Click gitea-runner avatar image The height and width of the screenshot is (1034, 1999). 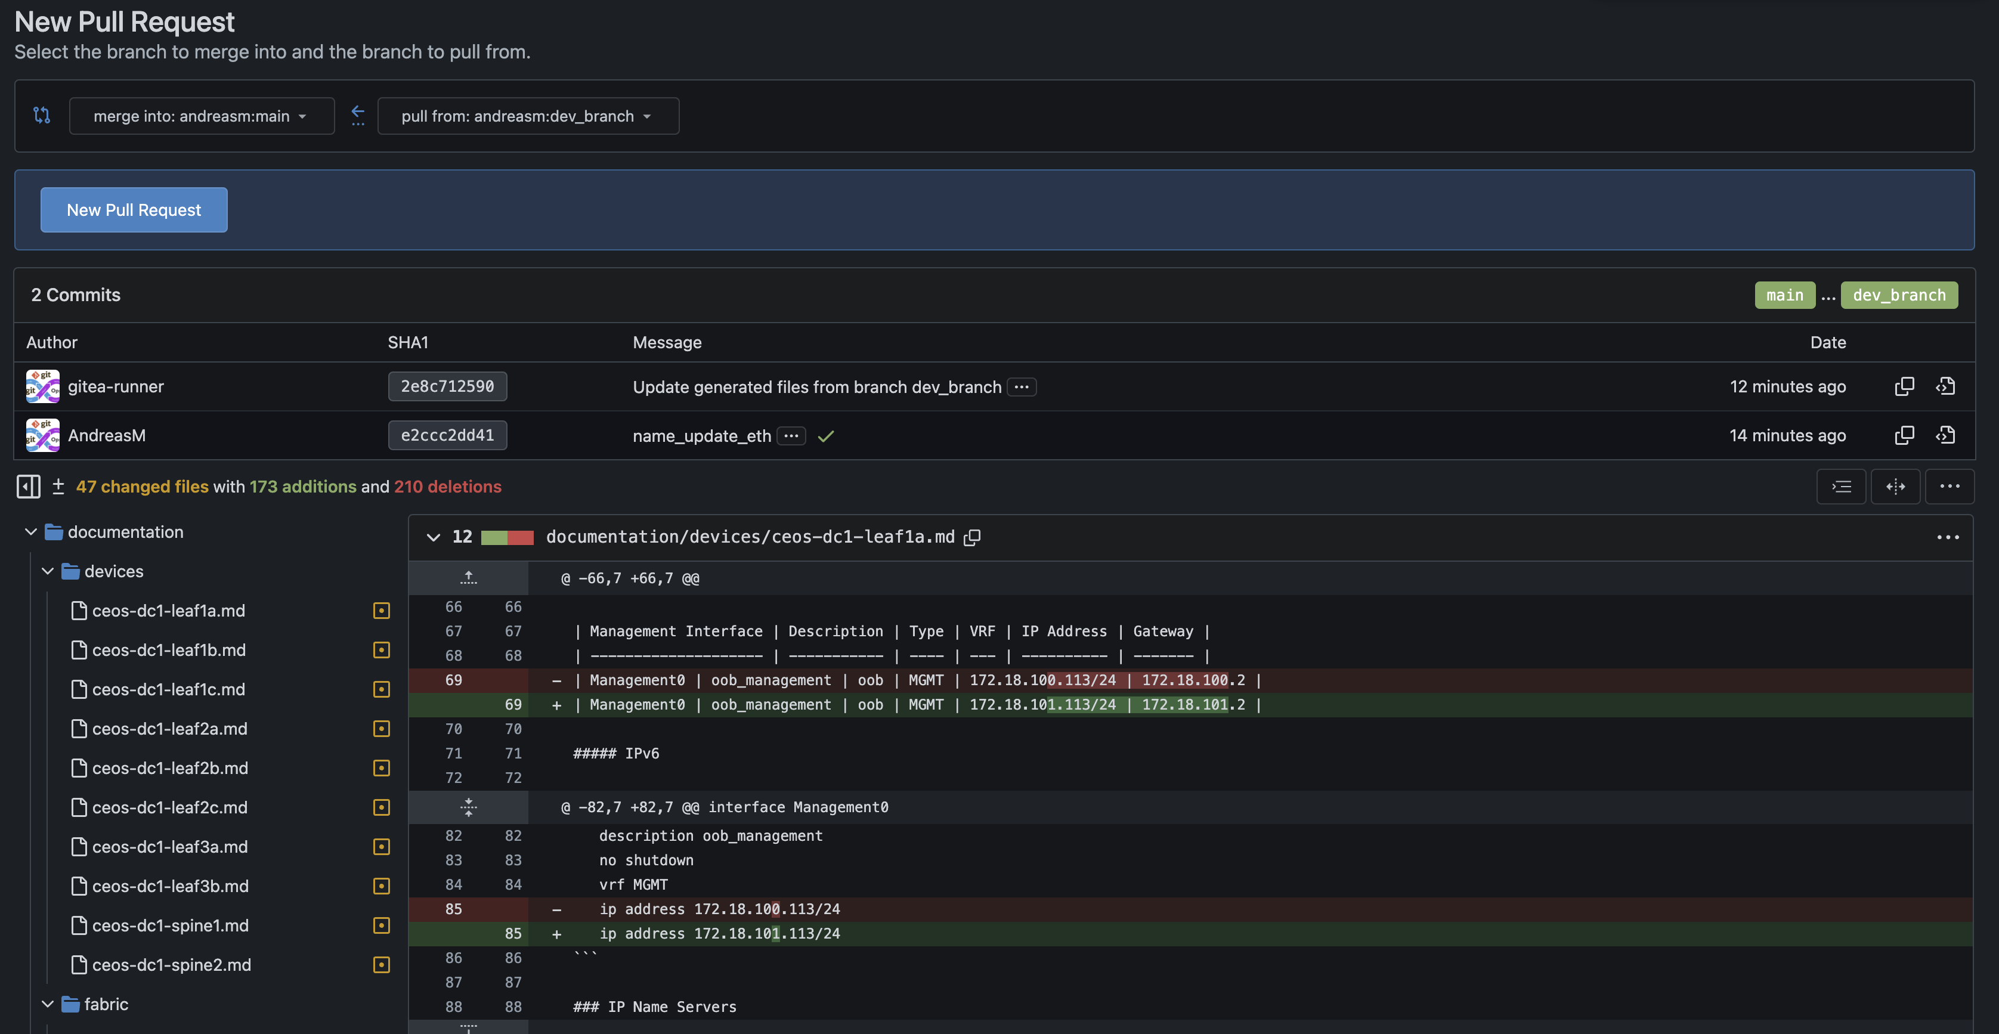pyautogui.click(x=43, y=386)
